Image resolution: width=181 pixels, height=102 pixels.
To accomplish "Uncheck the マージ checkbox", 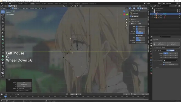I will [x=164, y=64].
